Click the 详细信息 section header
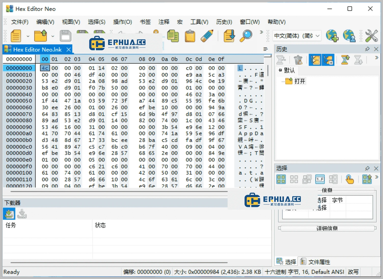This screenshot has width=383, height=279. 327,228
